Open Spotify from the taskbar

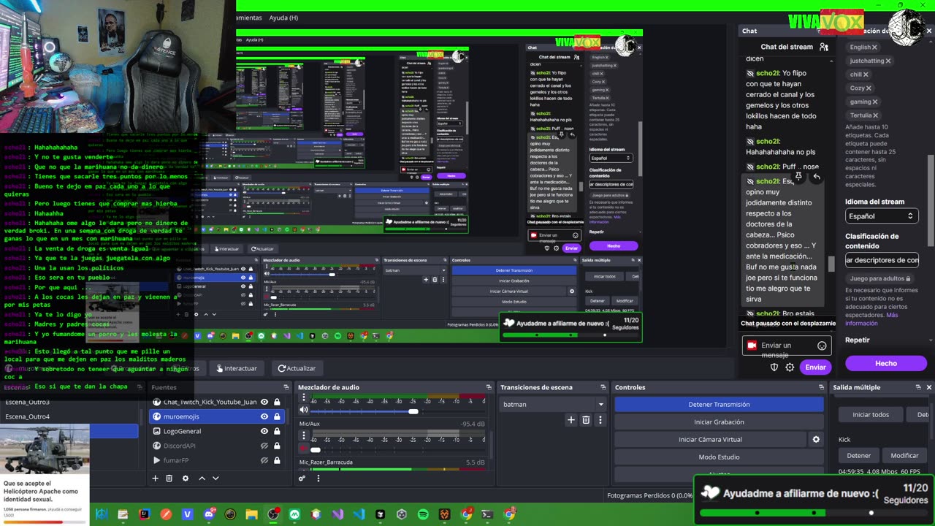click(423, 514)
